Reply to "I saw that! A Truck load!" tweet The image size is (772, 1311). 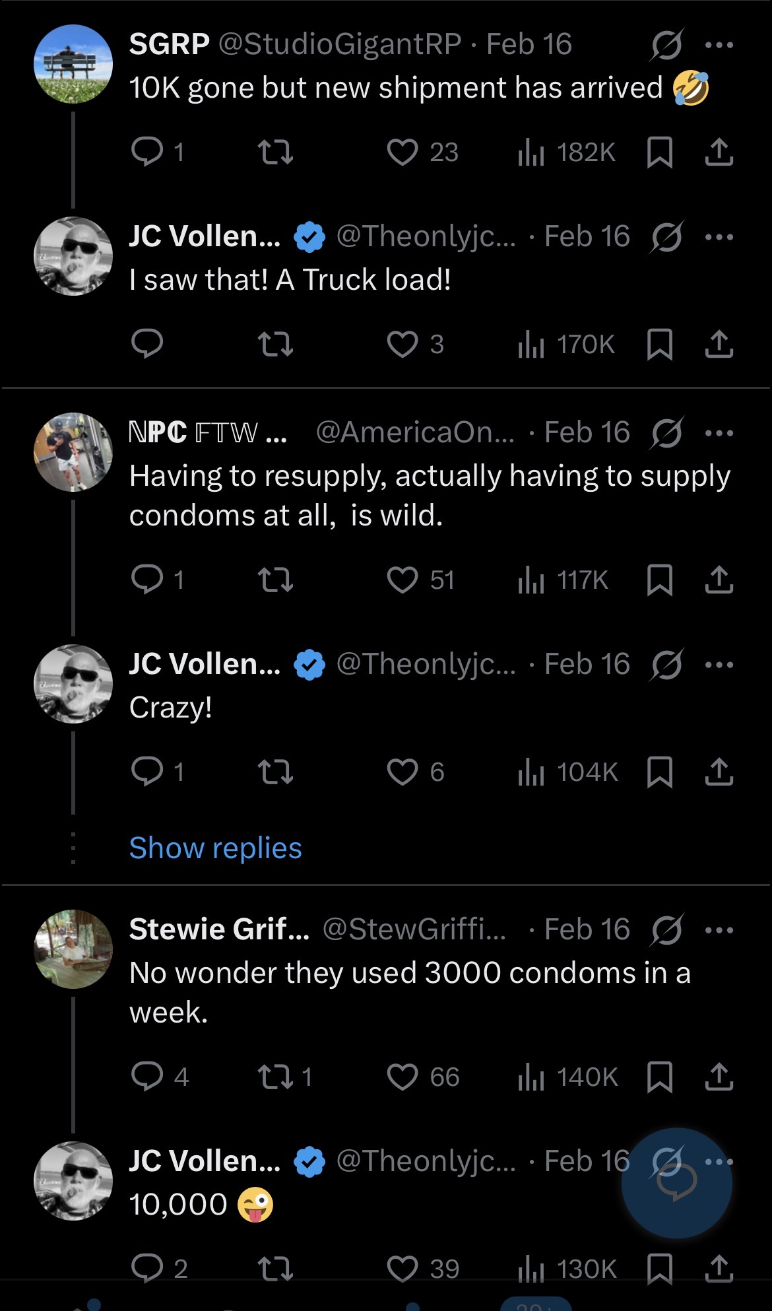click(147, 344)
